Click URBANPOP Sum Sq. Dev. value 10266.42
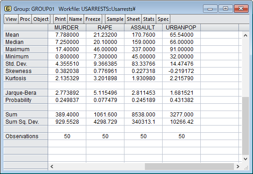Image resolution: width=253 pixels, height=174 pixels. point(182,122)
